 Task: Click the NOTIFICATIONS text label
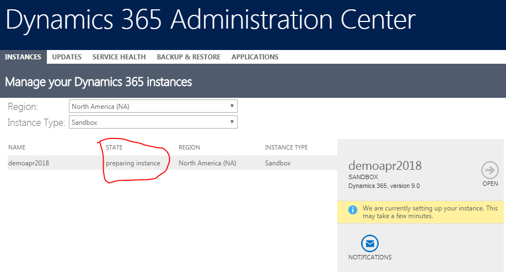click(x=370, y=257)
